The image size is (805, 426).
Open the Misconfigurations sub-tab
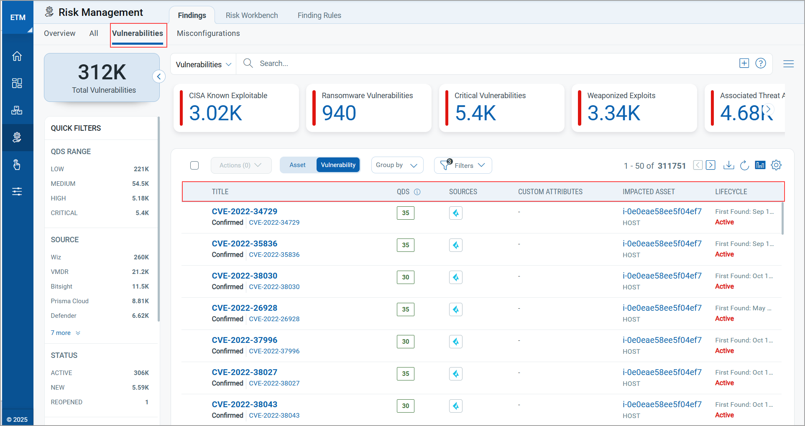point(208,33)
